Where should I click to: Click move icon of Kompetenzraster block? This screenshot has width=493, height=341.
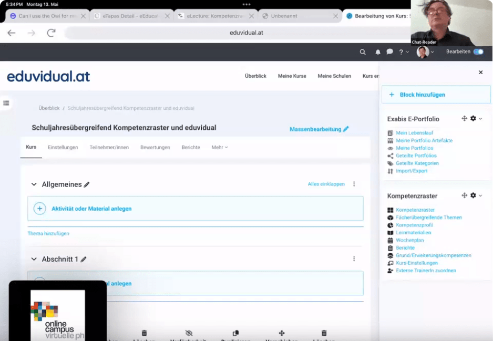click(x=464, y=195)
